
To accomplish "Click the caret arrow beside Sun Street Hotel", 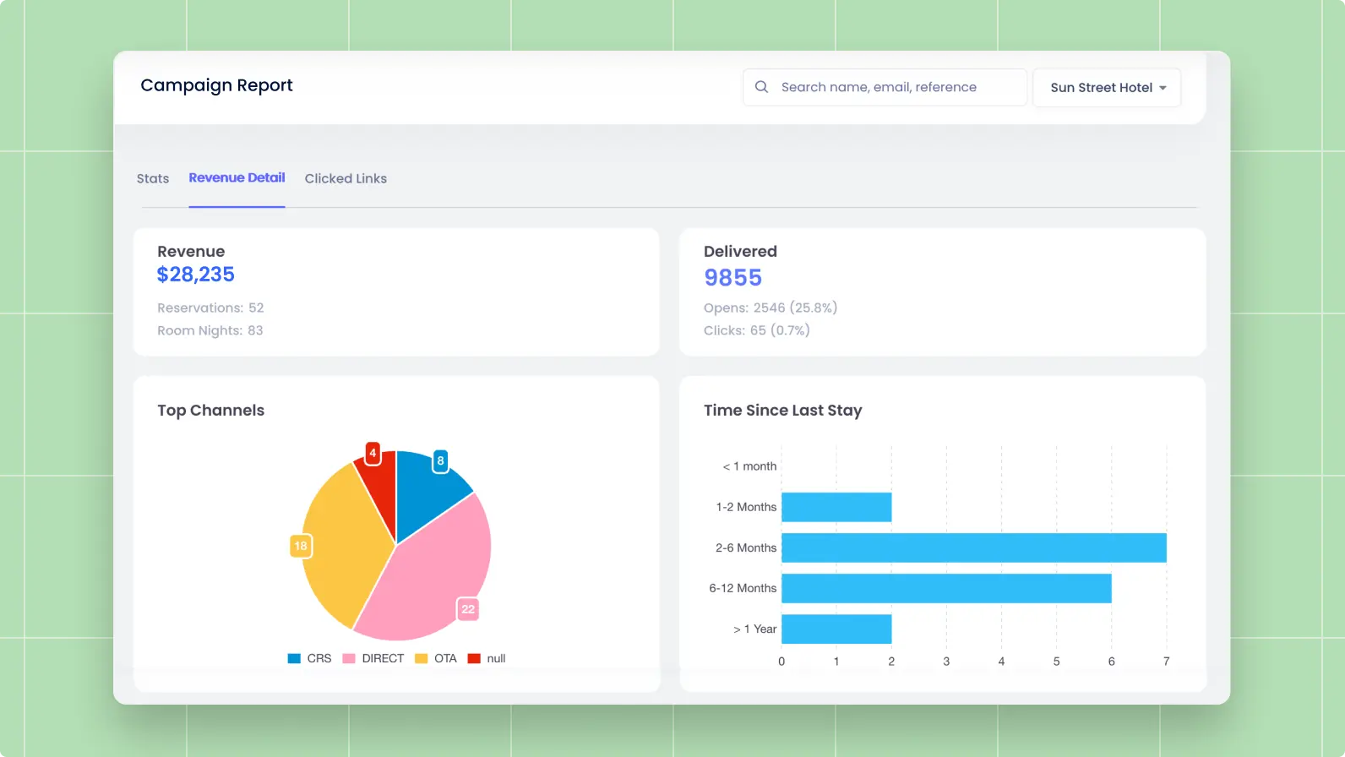I will click(1163, 88).
